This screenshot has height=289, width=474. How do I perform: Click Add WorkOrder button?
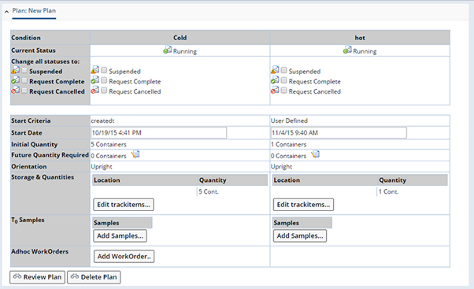(124, 257)
